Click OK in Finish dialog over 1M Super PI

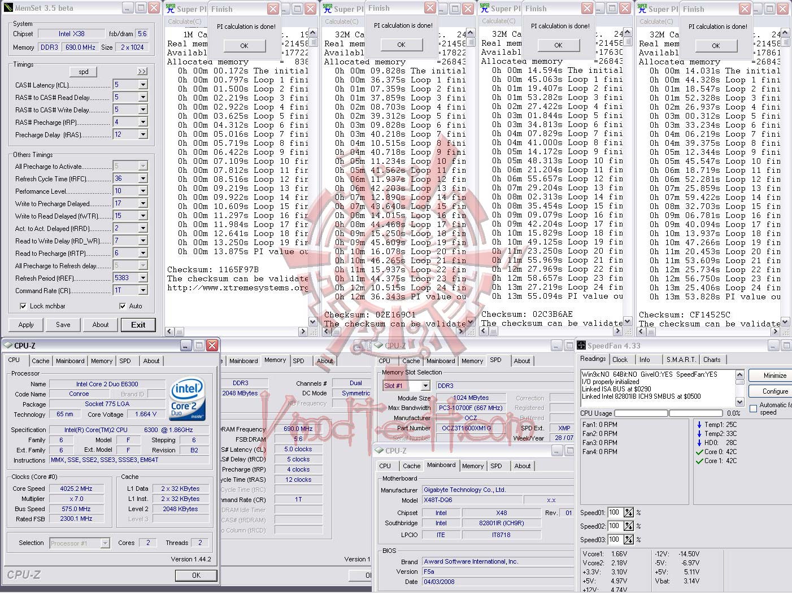tap(244, 46)
